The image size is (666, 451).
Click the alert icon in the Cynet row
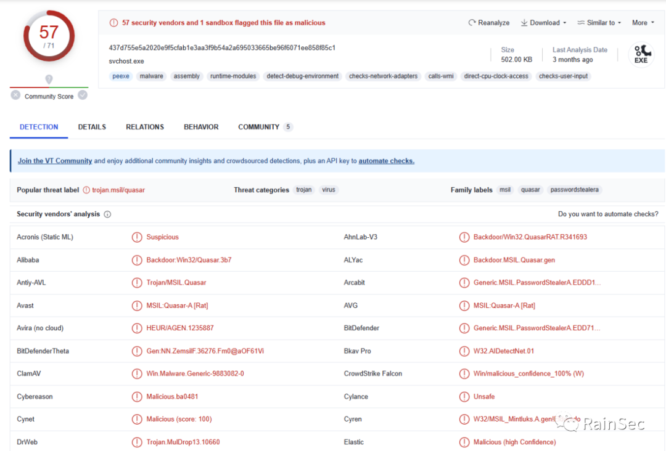(137, 419)
